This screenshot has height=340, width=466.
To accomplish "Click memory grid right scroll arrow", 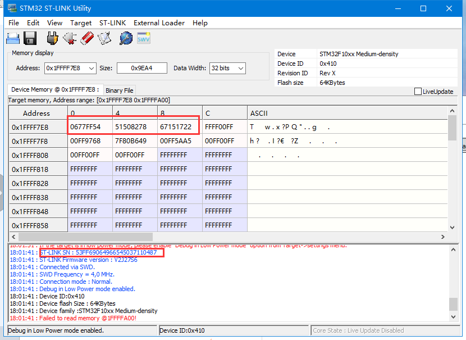I will pos(443,237).
